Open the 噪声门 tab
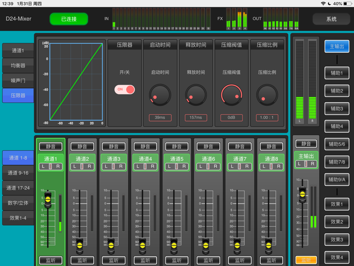This screenshot has height=266, width=354. [18, 81]
